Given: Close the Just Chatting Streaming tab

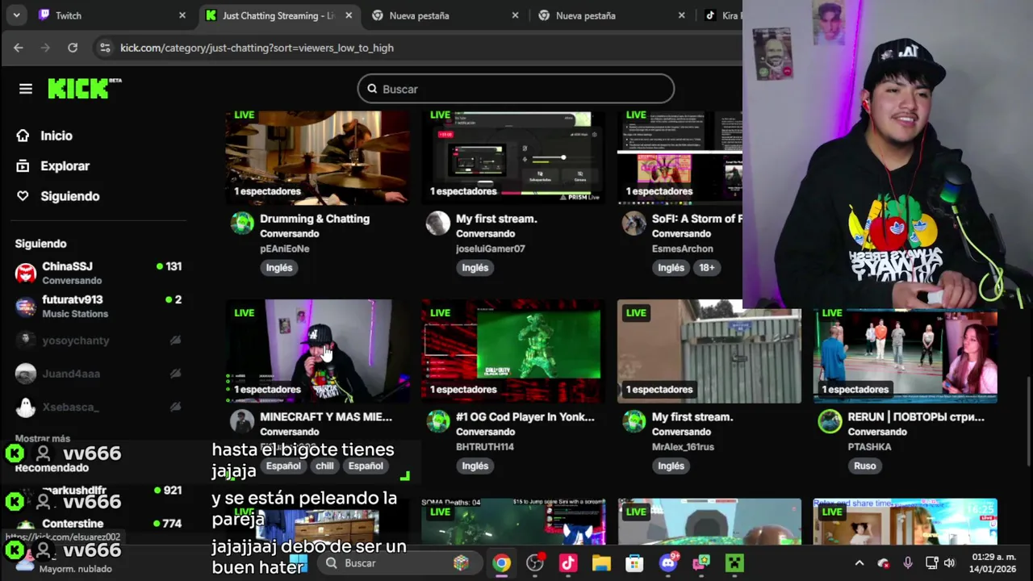Looking at the screenshot, I should coord(349,15).
